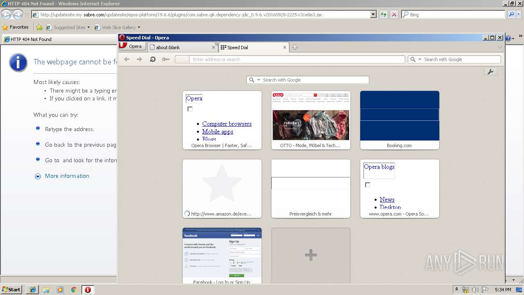Open Action Center flag icon

point(485,290)
